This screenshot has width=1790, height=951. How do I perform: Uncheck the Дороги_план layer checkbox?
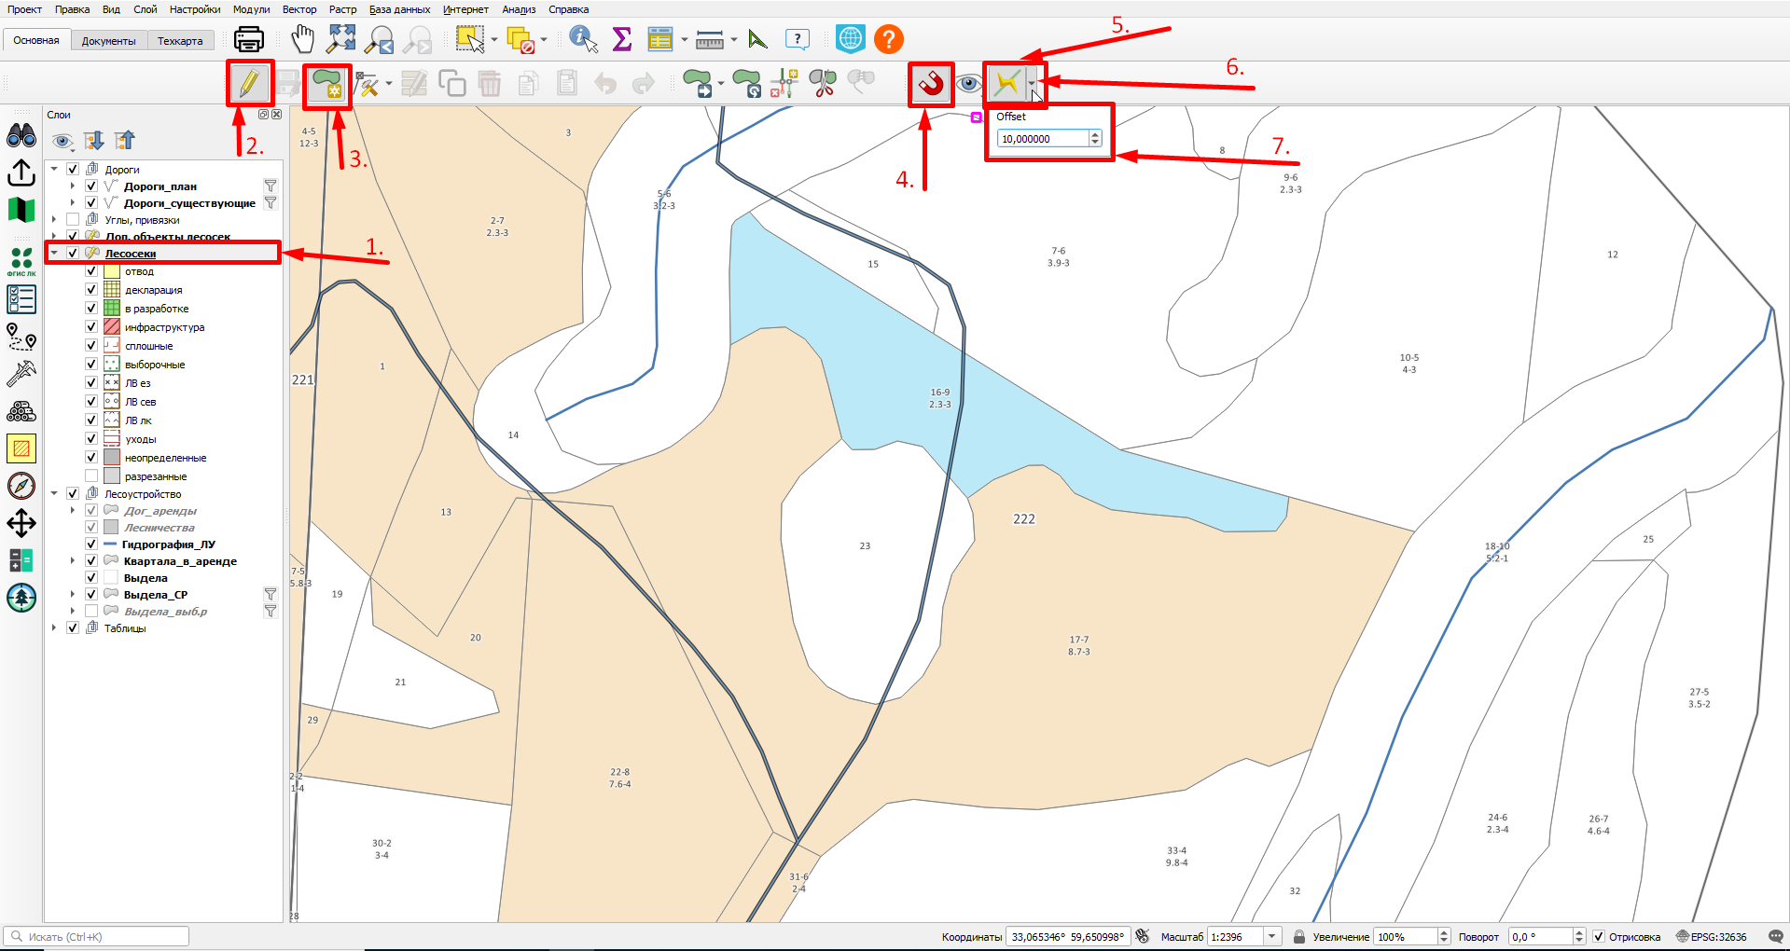click(91, 186)
